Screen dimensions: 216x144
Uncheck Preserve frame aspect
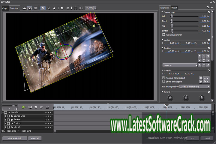[163, 78]
